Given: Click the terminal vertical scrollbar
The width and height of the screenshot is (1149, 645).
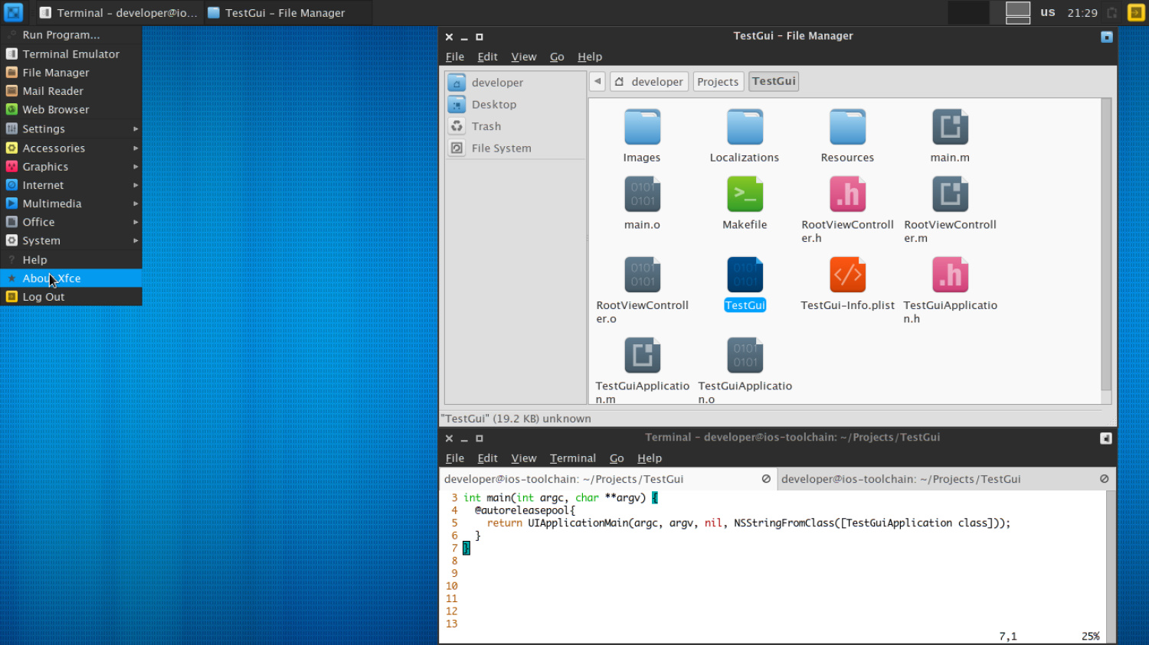Looking at the screenshot, I should point(1111,566).
